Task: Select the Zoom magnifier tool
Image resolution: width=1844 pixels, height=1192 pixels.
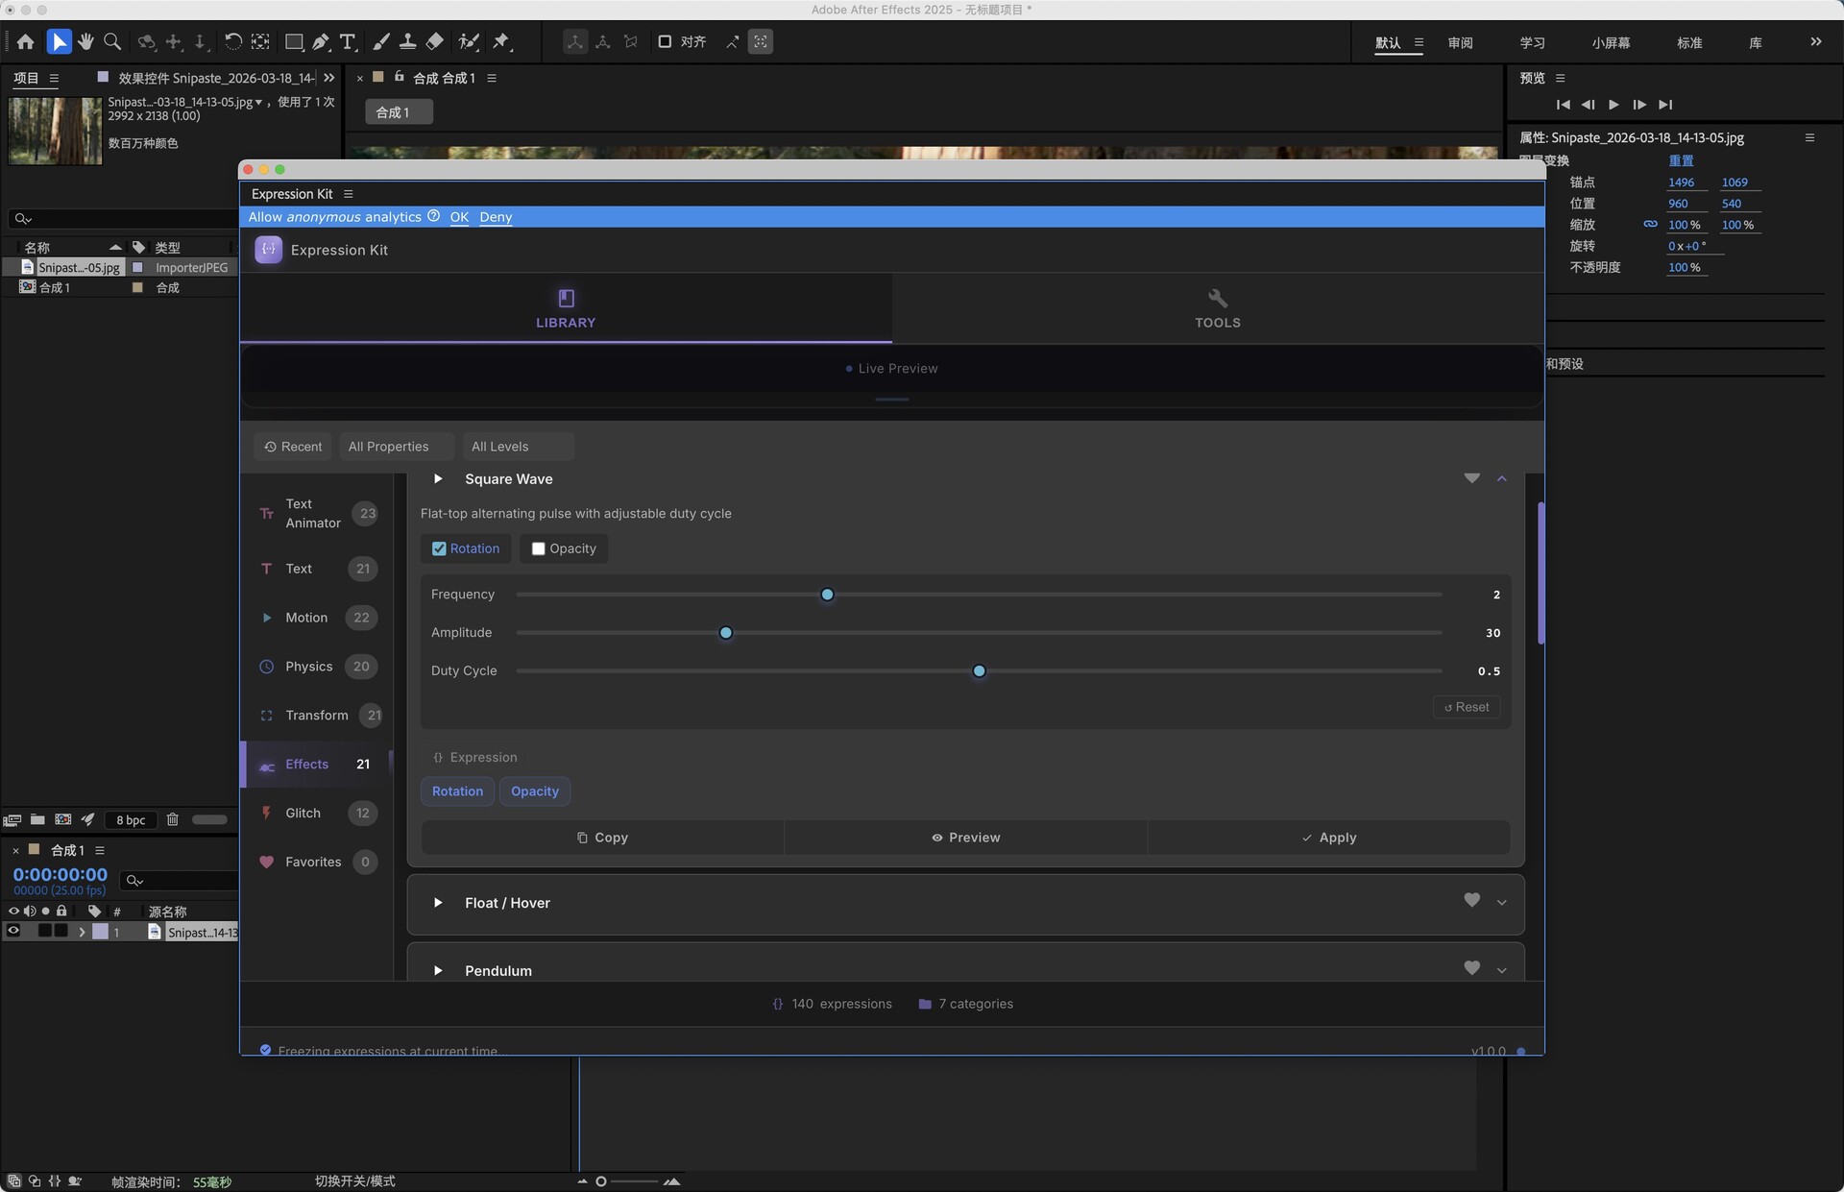Action: coord(112,41)
